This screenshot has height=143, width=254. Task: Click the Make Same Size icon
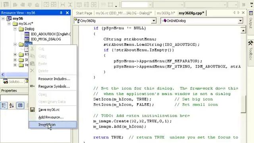coord(94,4)
